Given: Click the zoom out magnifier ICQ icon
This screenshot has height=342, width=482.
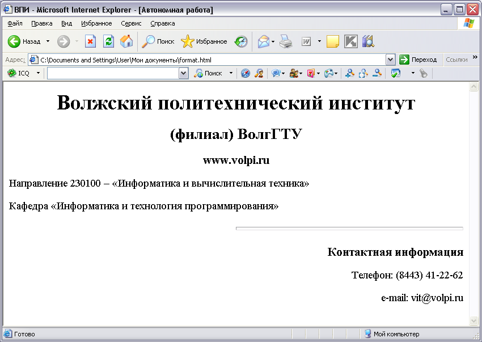Looking at the screenshot, I should point(377,73).
